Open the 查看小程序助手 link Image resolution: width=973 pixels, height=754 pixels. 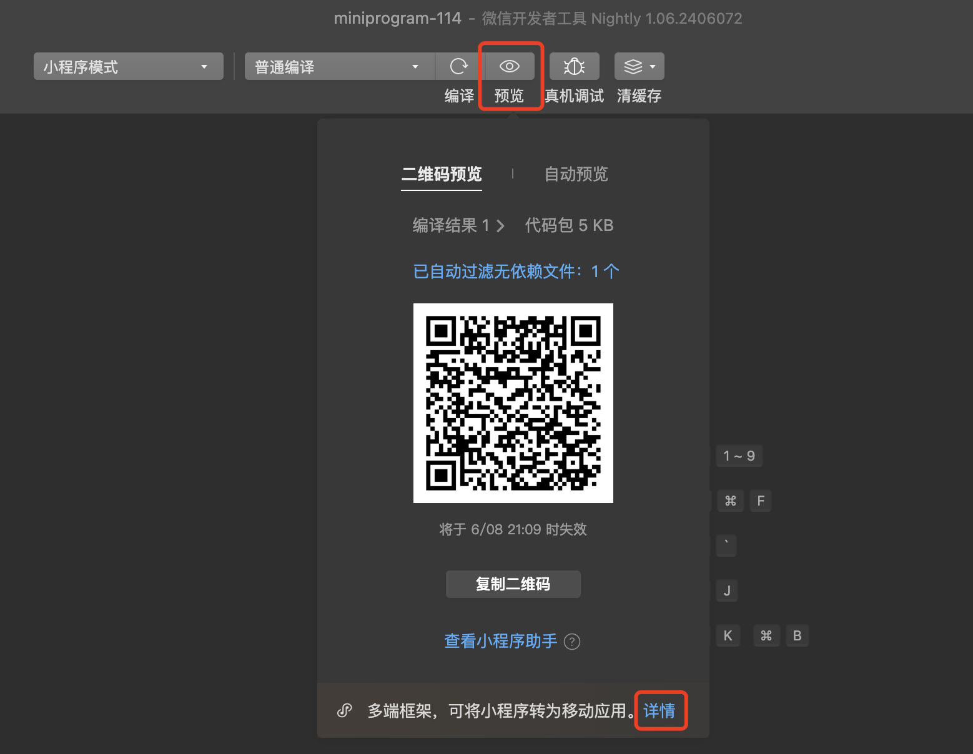[x=500, y=641]
